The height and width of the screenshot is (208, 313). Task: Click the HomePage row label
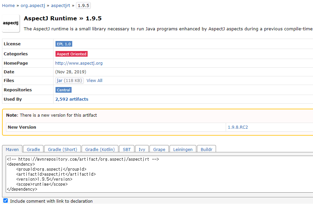[16, 63]
